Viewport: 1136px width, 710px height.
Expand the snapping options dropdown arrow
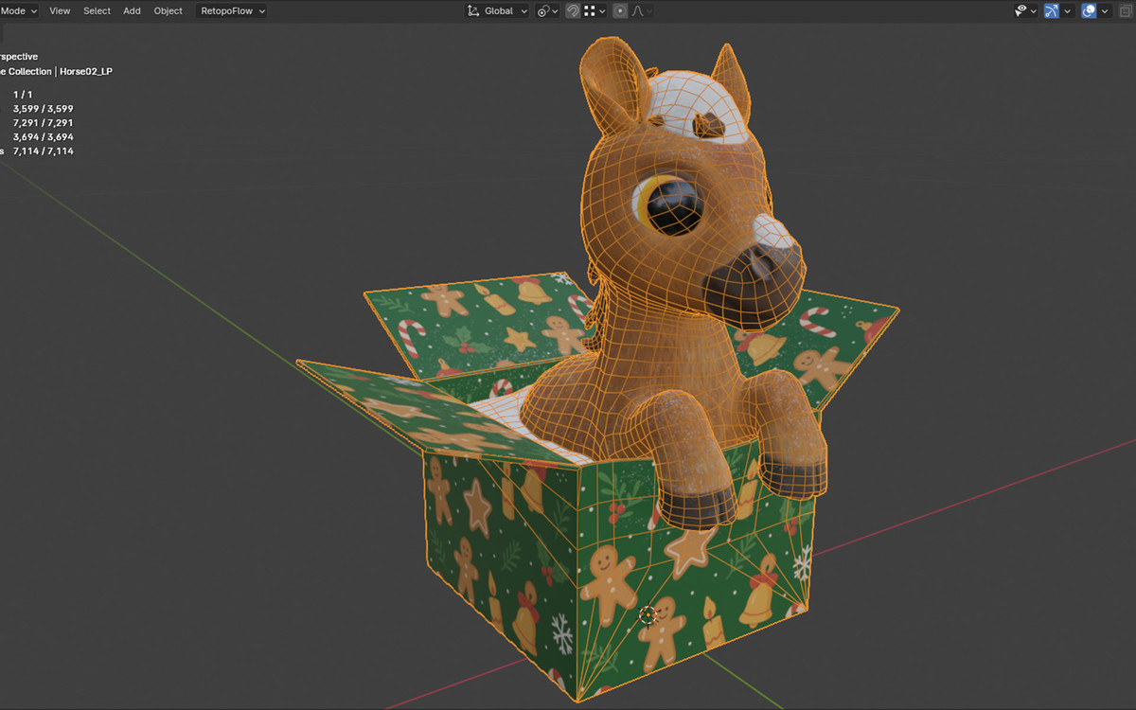(602, 10)
